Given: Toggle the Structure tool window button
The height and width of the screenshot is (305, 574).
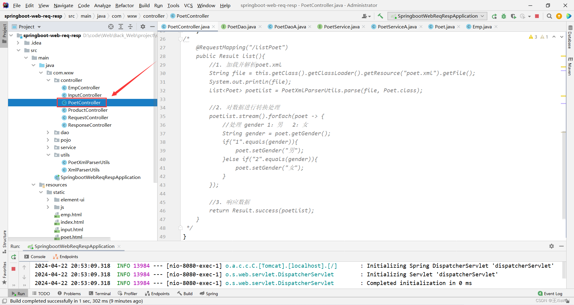Looking at the screenshot, I should point(4,242).
